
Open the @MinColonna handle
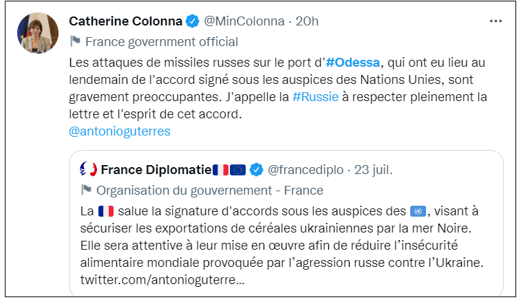click(x=244, y=21)
